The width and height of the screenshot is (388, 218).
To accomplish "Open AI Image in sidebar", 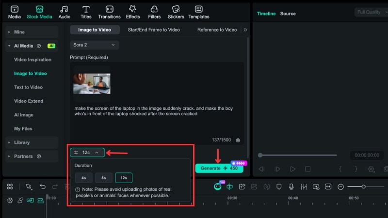I will (24, 115).
